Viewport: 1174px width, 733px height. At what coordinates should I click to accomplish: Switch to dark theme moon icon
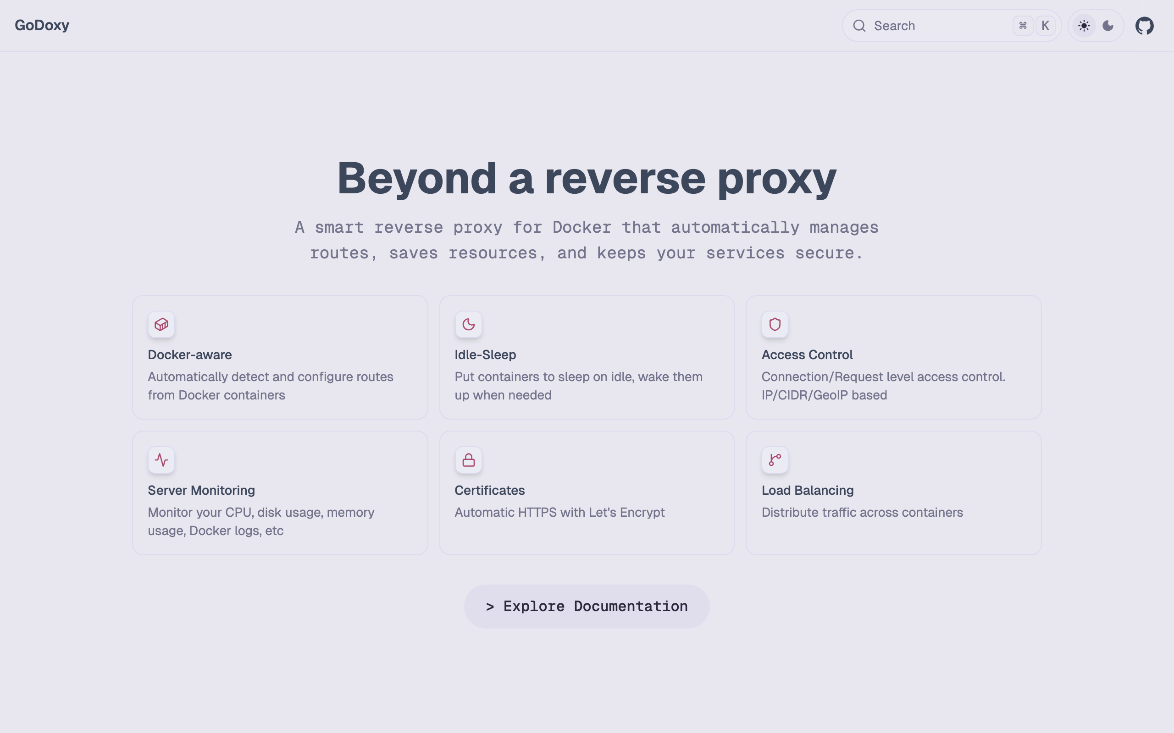[x=1108, y=26]
